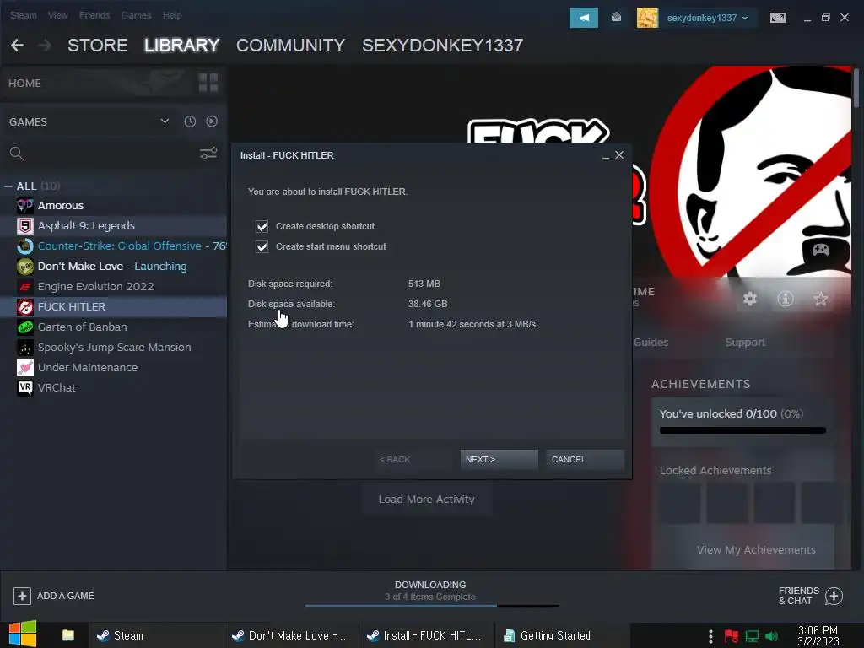Uncheck Create start menu shortcut

pos(262,247)
